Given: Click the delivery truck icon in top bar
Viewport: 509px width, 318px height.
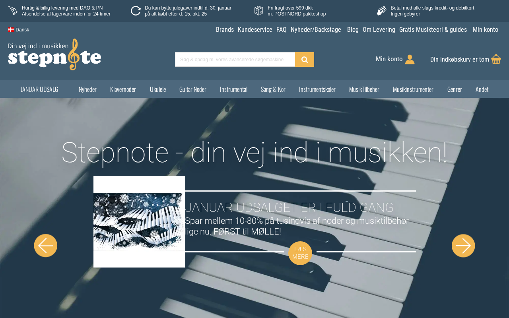Looking at the screenshot, I should pos(13,11).
